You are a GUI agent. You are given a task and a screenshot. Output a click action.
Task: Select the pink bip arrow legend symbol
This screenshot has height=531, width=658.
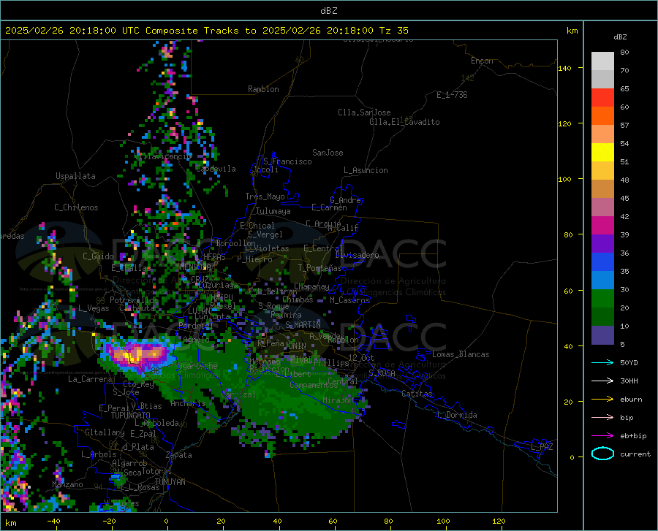[602, 418]
